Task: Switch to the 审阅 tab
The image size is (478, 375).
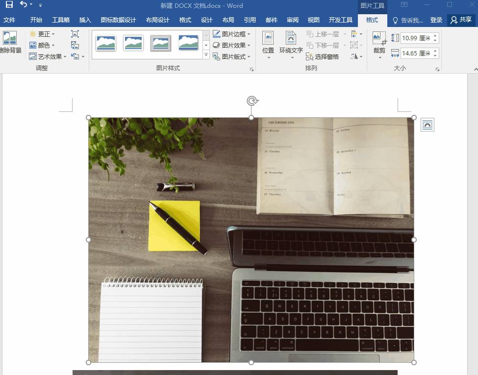Action: click(293, 20)
